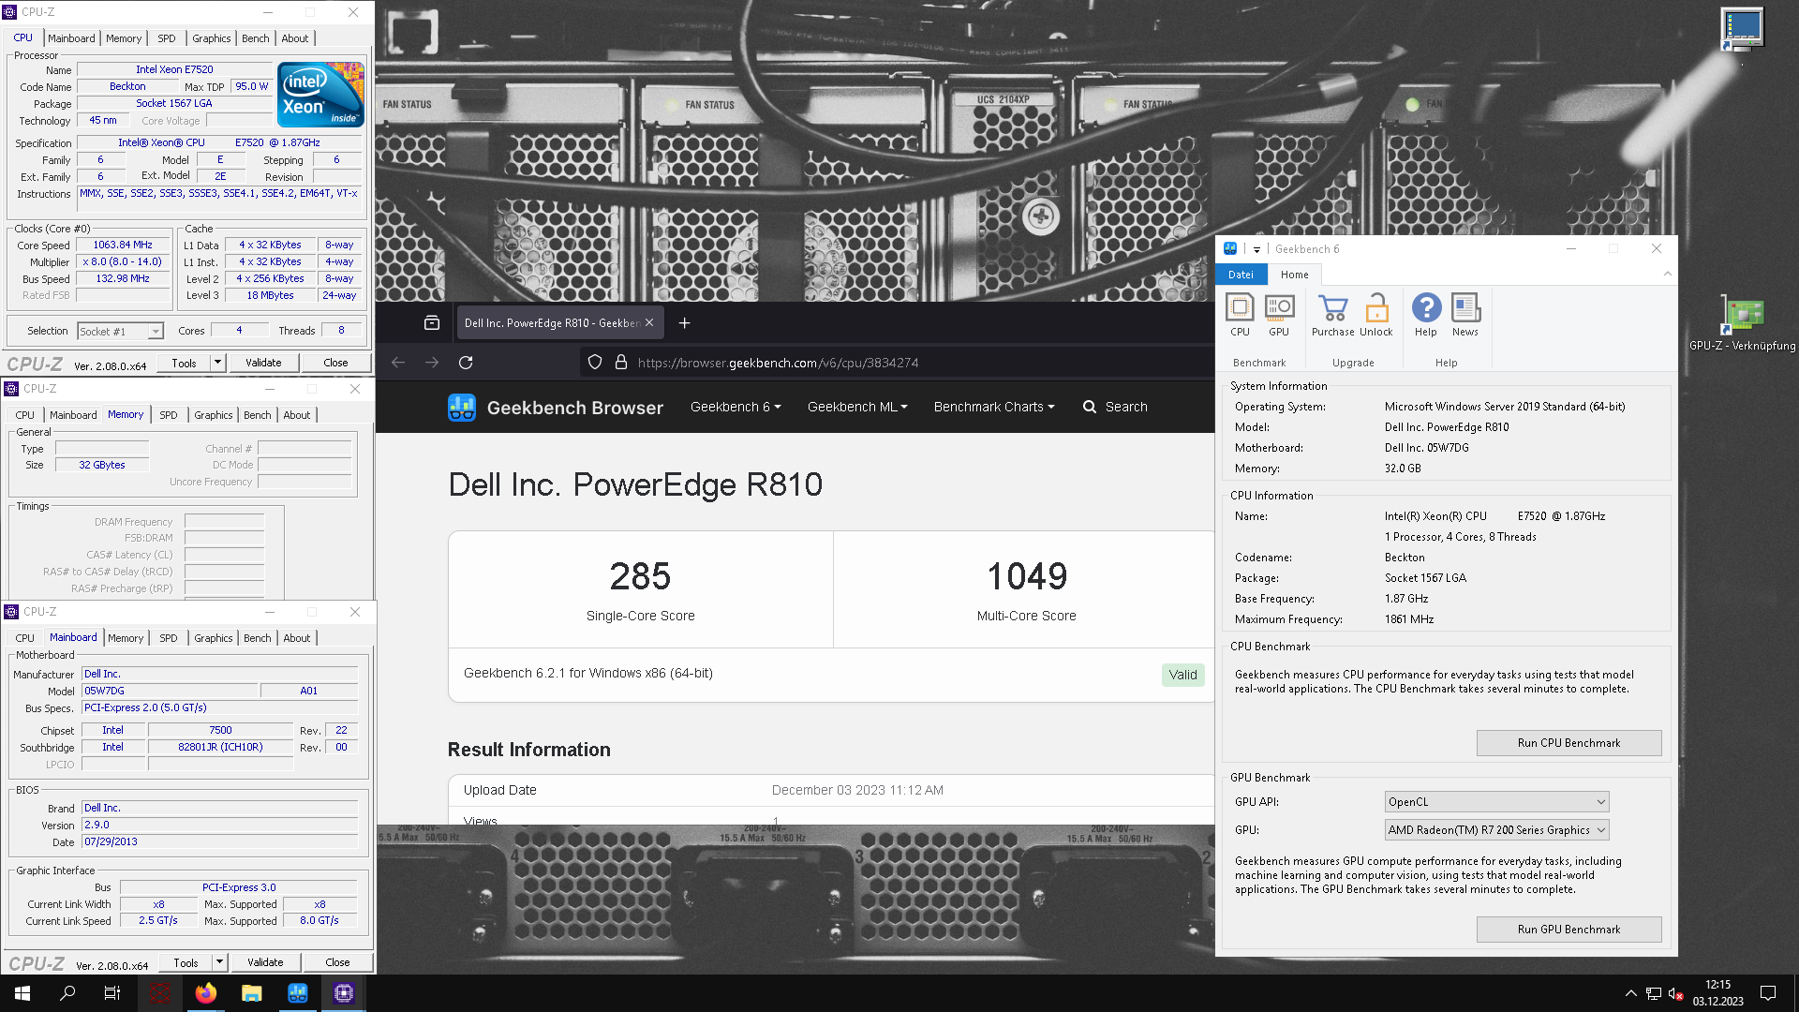This screenshot has height=1012, width=1799.
Task: Click the Valid badge on result page
Action: coord(1182,675)
